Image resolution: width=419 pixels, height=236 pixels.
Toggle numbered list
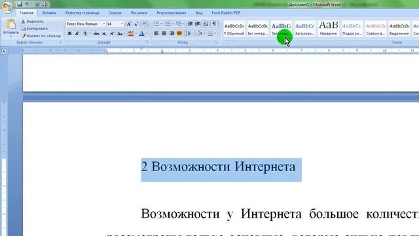(168, 24)
